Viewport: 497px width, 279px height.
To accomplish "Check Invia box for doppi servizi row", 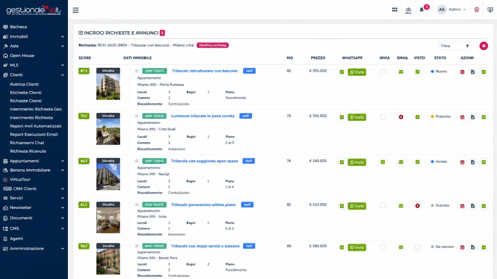I will pyautogui.click(x=383, y=247).
